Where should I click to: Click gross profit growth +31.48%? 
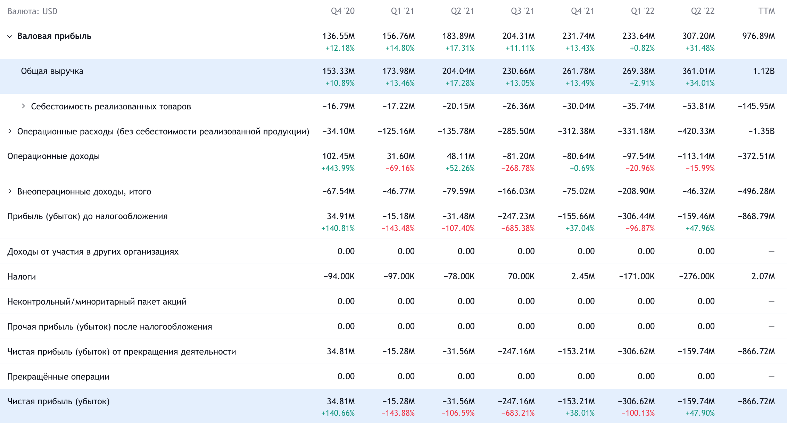[700, 48]
